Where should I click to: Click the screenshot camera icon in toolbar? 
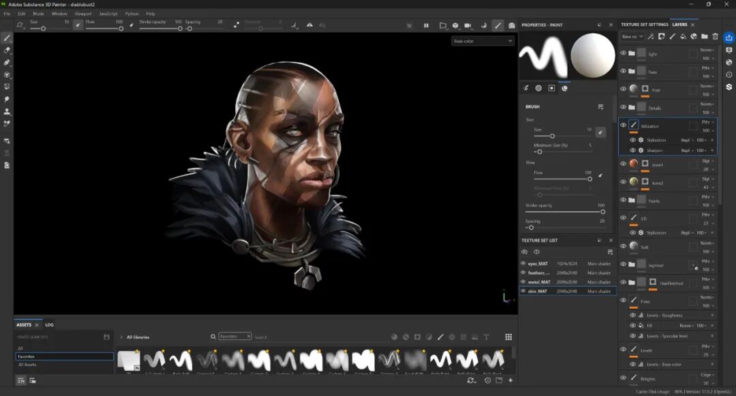click(512, 25)
